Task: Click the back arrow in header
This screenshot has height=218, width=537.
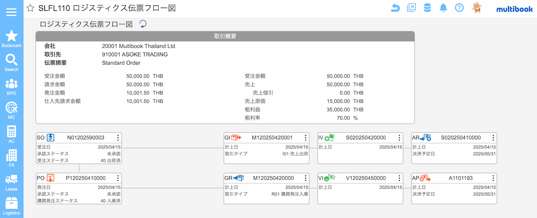Action: (x=395, y=8)
